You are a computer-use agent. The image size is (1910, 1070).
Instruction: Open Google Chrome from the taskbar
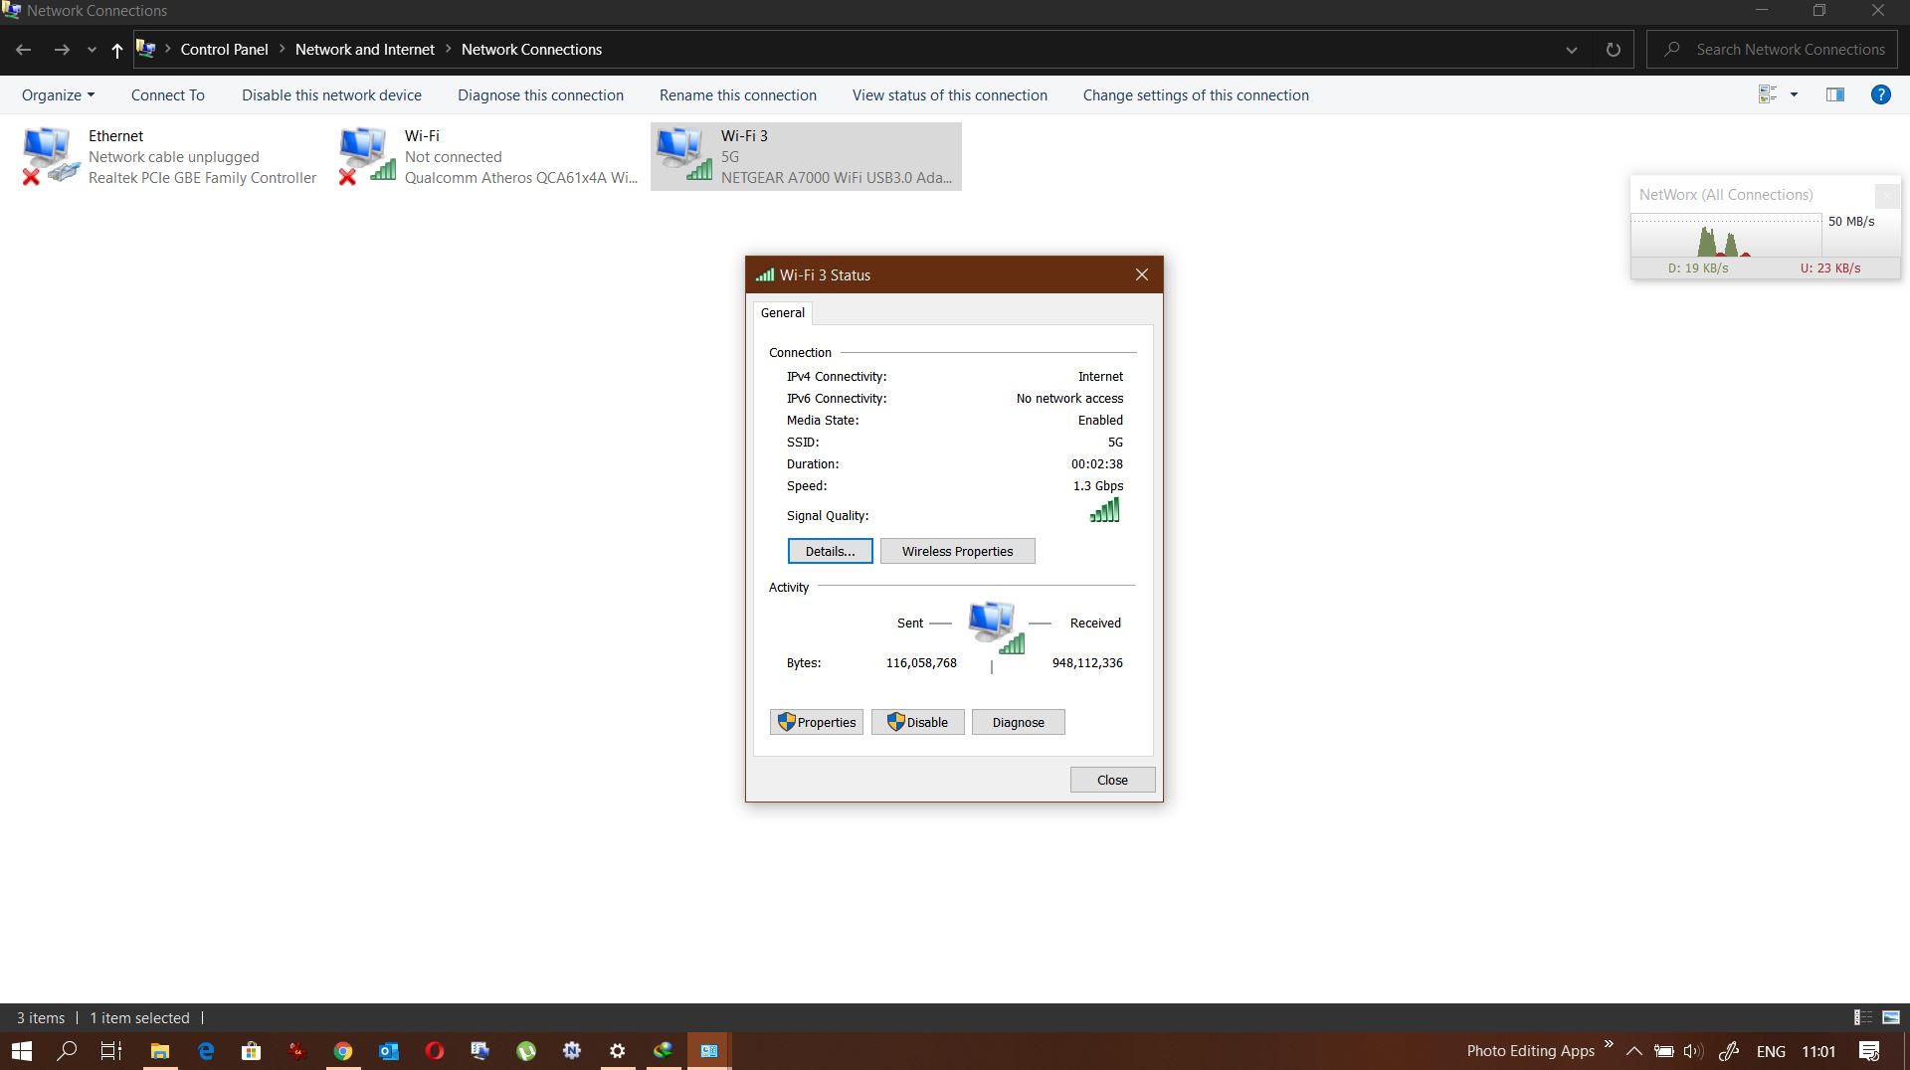click(343, 1051)
